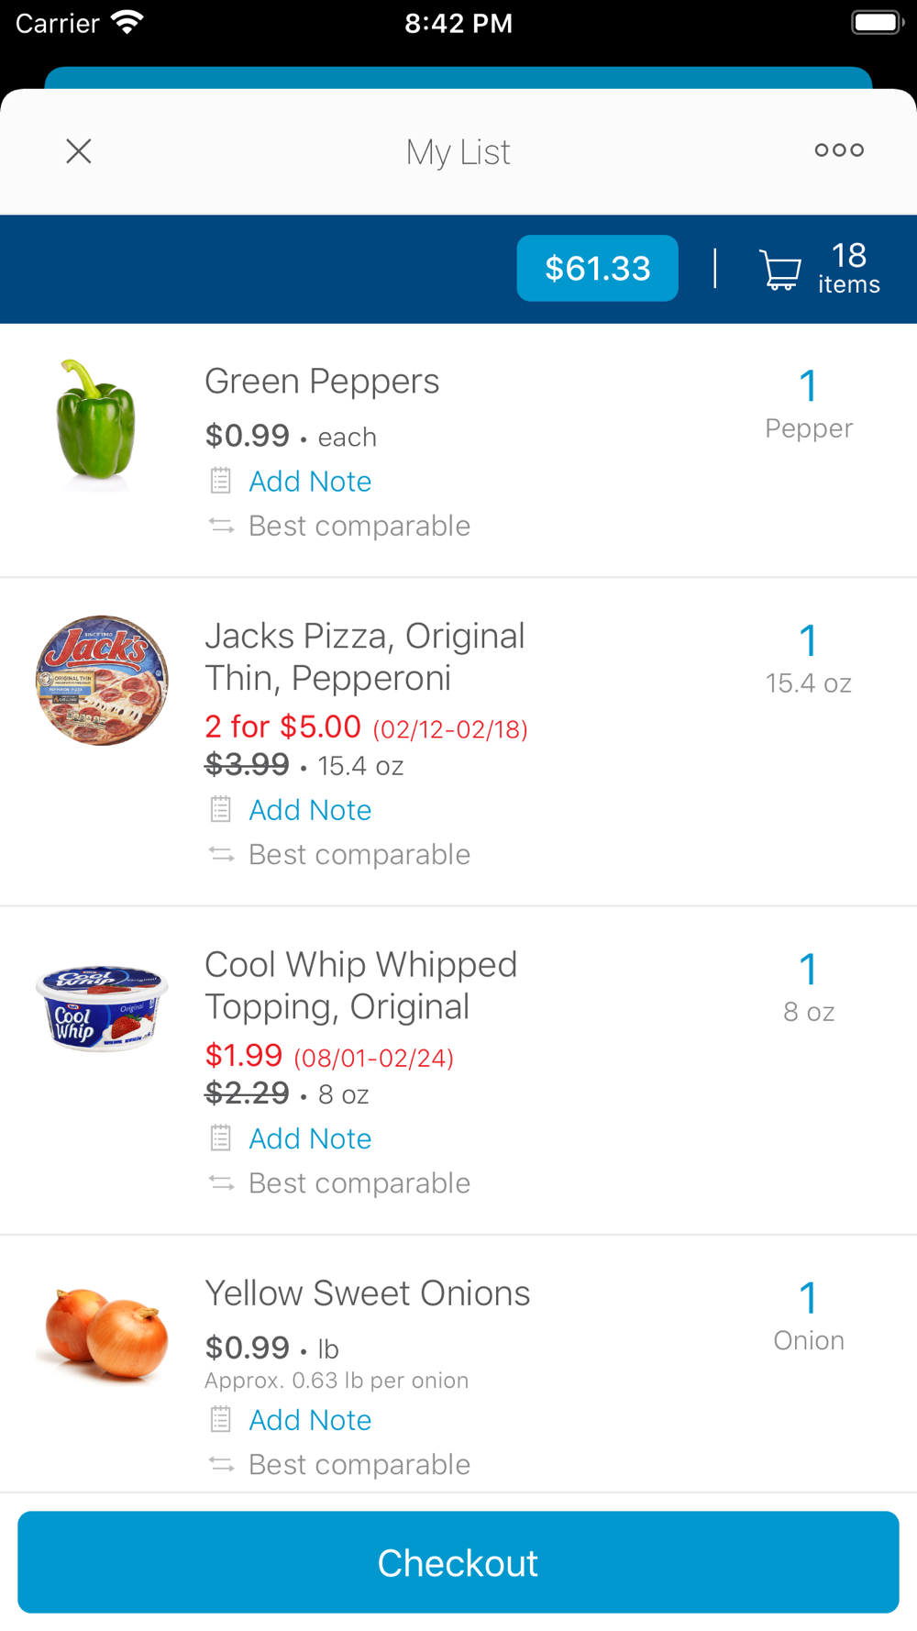The width and height of the screenshot is (917, 1631).
Task: Tap note icon under Yellow Sweet Onions
Action: pos(221,1420)
